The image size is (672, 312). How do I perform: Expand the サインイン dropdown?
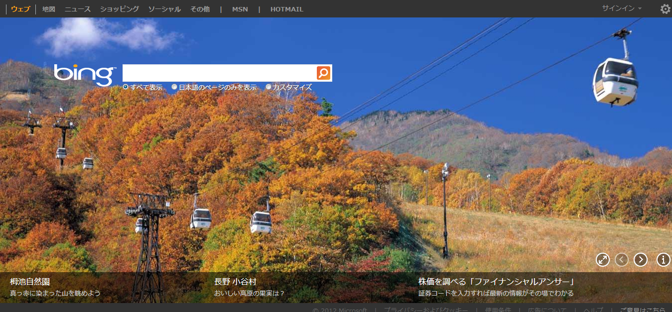point(621,8)
